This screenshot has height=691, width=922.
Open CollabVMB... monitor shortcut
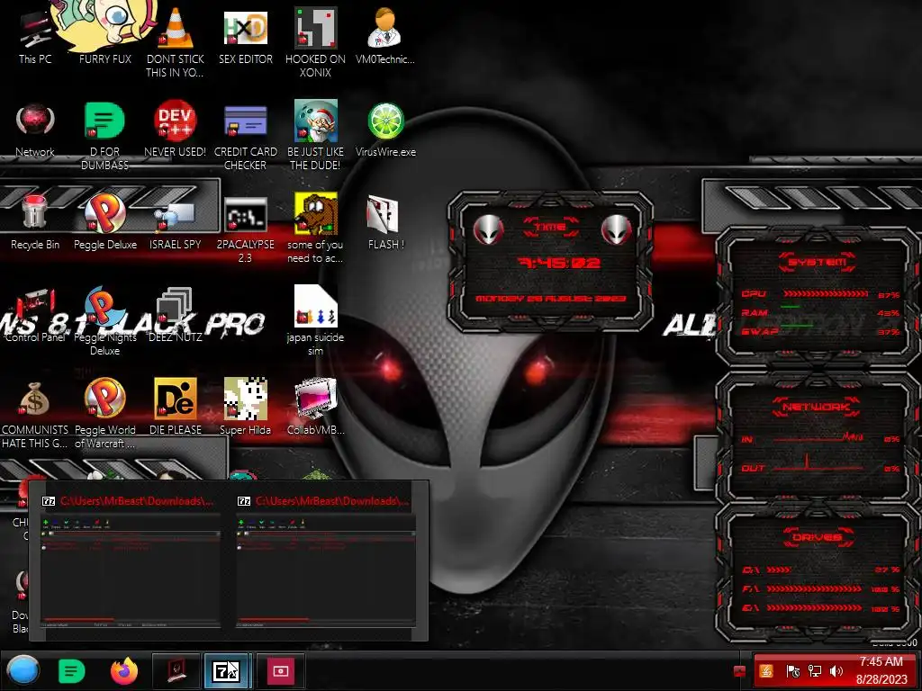click(x=315, y=407)
